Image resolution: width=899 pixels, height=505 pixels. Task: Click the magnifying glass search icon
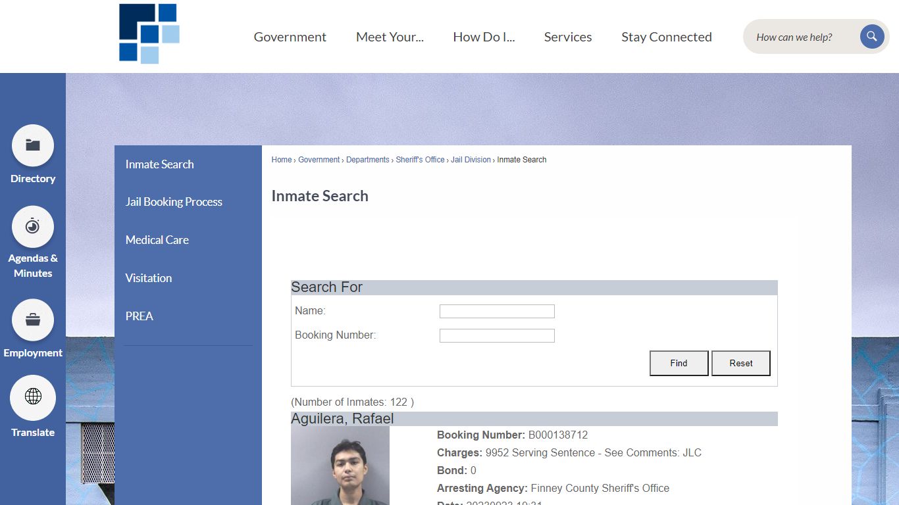click(872, 36)
